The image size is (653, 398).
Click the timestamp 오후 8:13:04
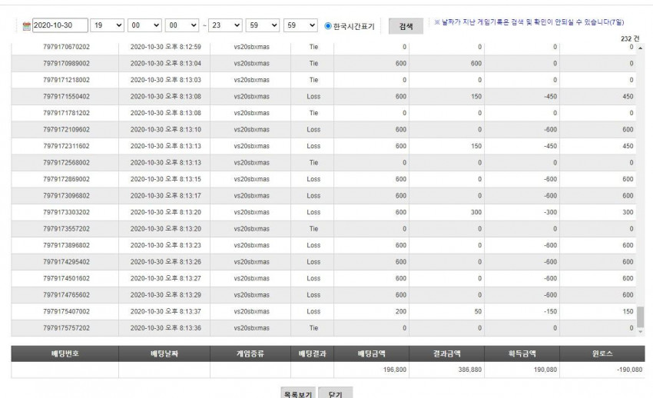pos(184,63)
